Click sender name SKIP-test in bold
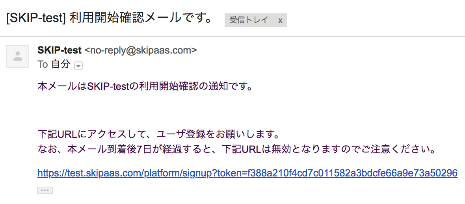This screenshot has width=465, height=204. [x=60, y=50]
